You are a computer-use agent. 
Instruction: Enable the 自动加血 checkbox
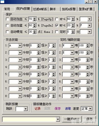(7, 19)
